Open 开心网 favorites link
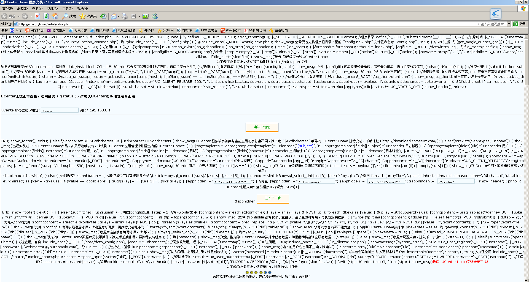 [x=147, y=31]
